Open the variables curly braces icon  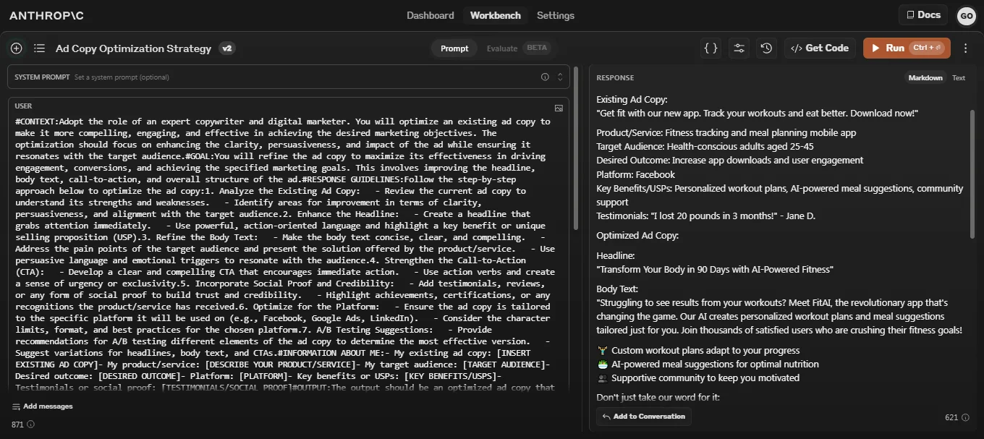711,48
